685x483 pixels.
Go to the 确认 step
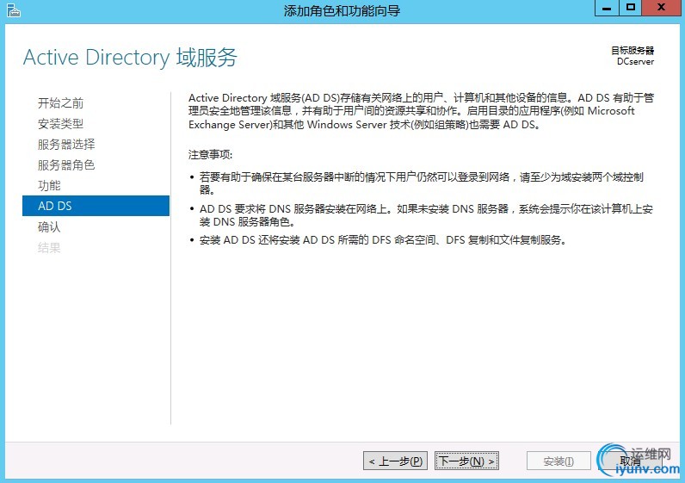click(x=49, y=227)
